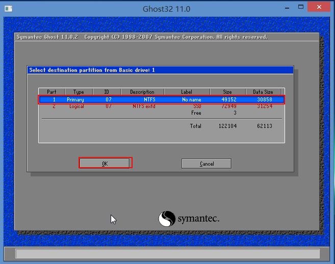Click the OK button

105,164
